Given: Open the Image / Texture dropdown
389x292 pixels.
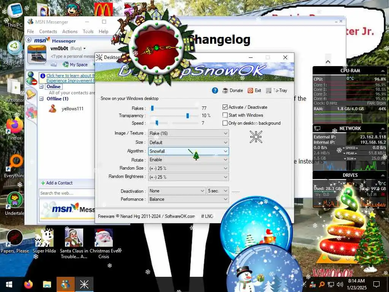Looking at the screenshot, I should [x=188, y=133].
